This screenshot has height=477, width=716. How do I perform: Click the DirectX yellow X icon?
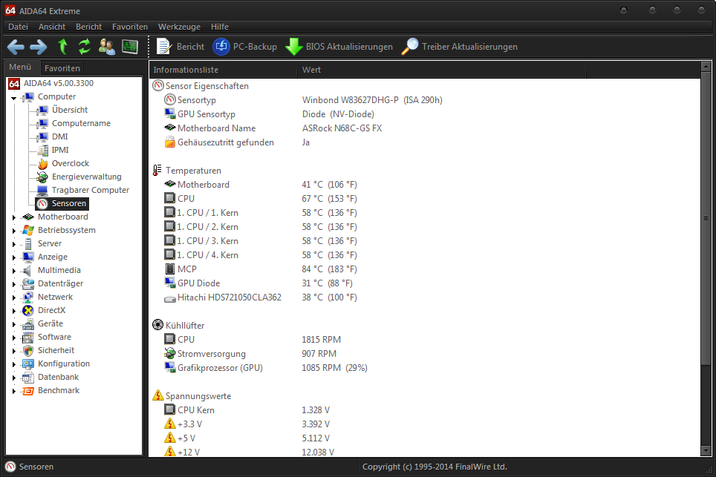coord(28,310)
